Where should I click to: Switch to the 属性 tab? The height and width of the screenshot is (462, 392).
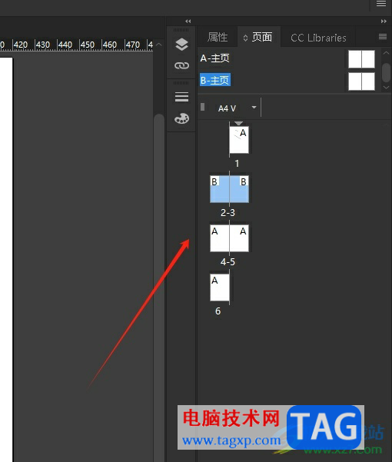218,37
